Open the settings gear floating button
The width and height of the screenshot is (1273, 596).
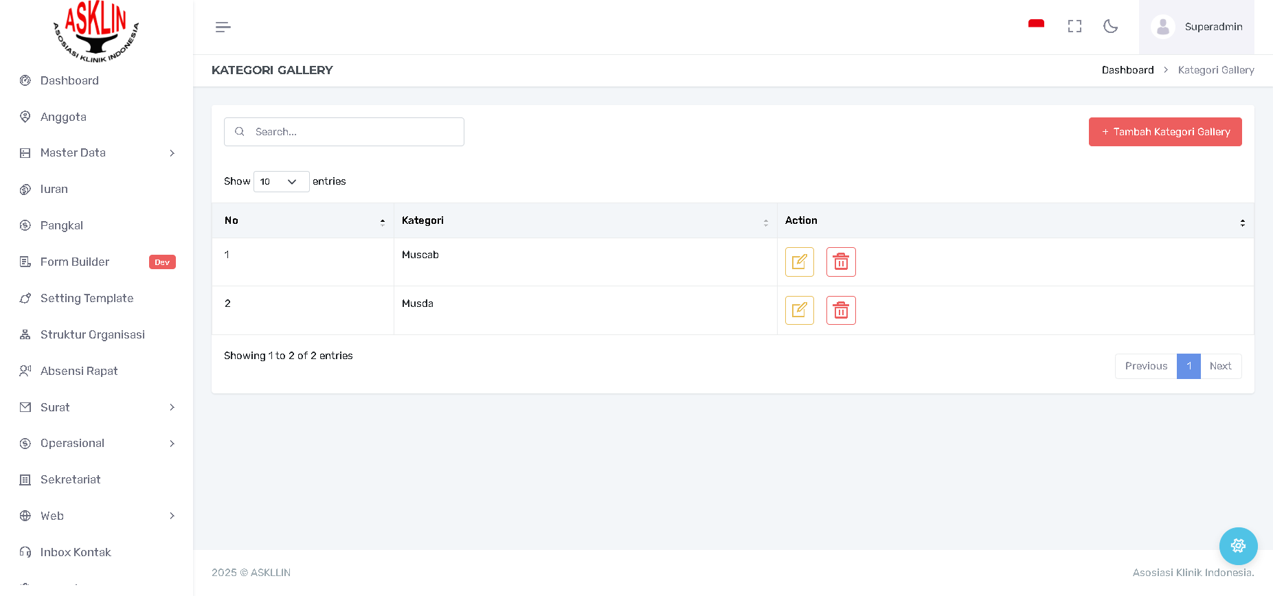pos(1238,546)
